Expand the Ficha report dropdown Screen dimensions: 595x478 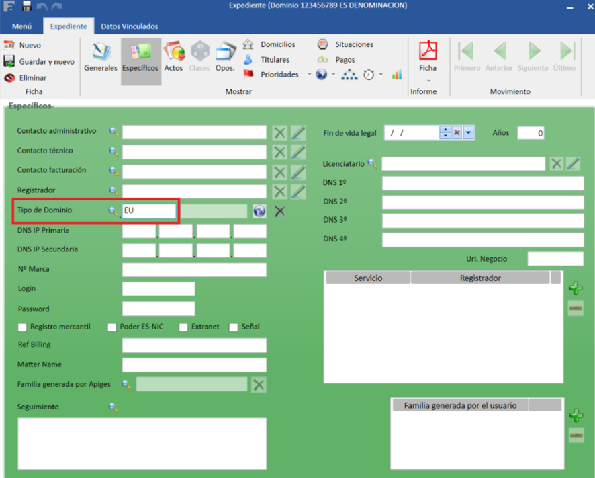click(428, 81)
